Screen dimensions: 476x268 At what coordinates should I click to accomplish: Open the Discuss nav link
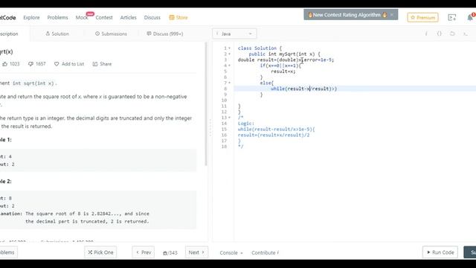point(152,18)
